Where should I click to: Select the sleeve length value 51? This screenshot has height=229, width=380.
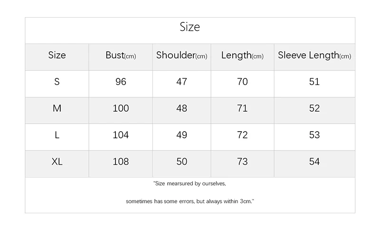click(x=314, y=82)
